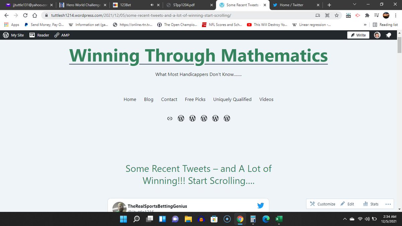
Task: Open a new browser tab
Action: 329,5
